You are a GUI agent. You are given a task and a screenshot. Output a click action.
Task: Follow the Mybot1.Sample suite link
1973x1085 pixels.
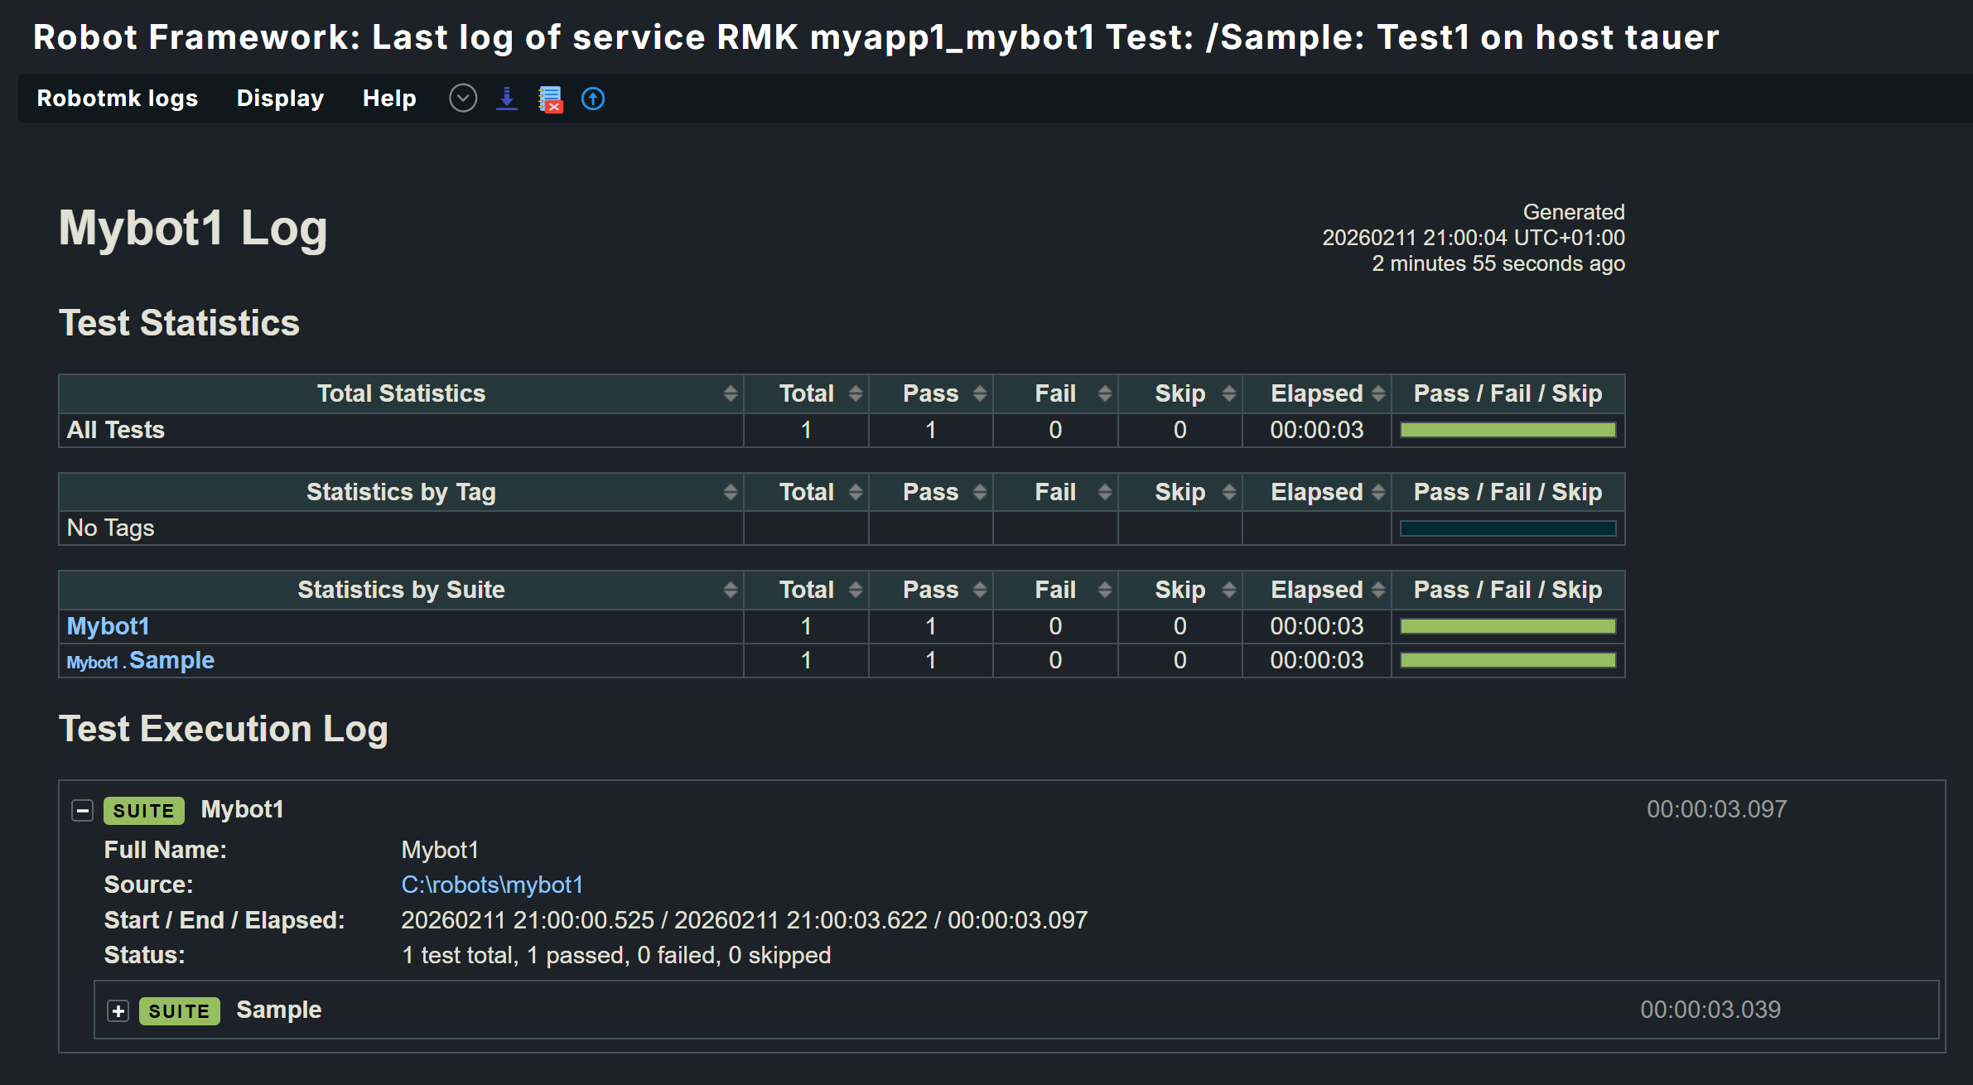tap(139, 660)
